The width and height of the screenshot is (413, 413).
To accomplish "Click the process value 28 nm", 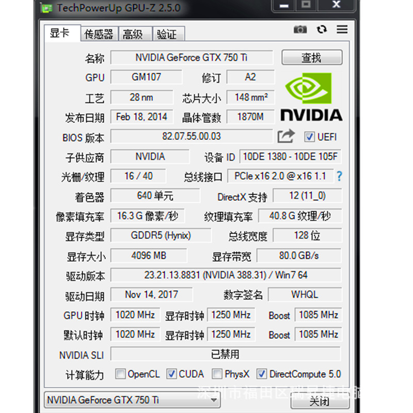I will (x=141, y=97).
